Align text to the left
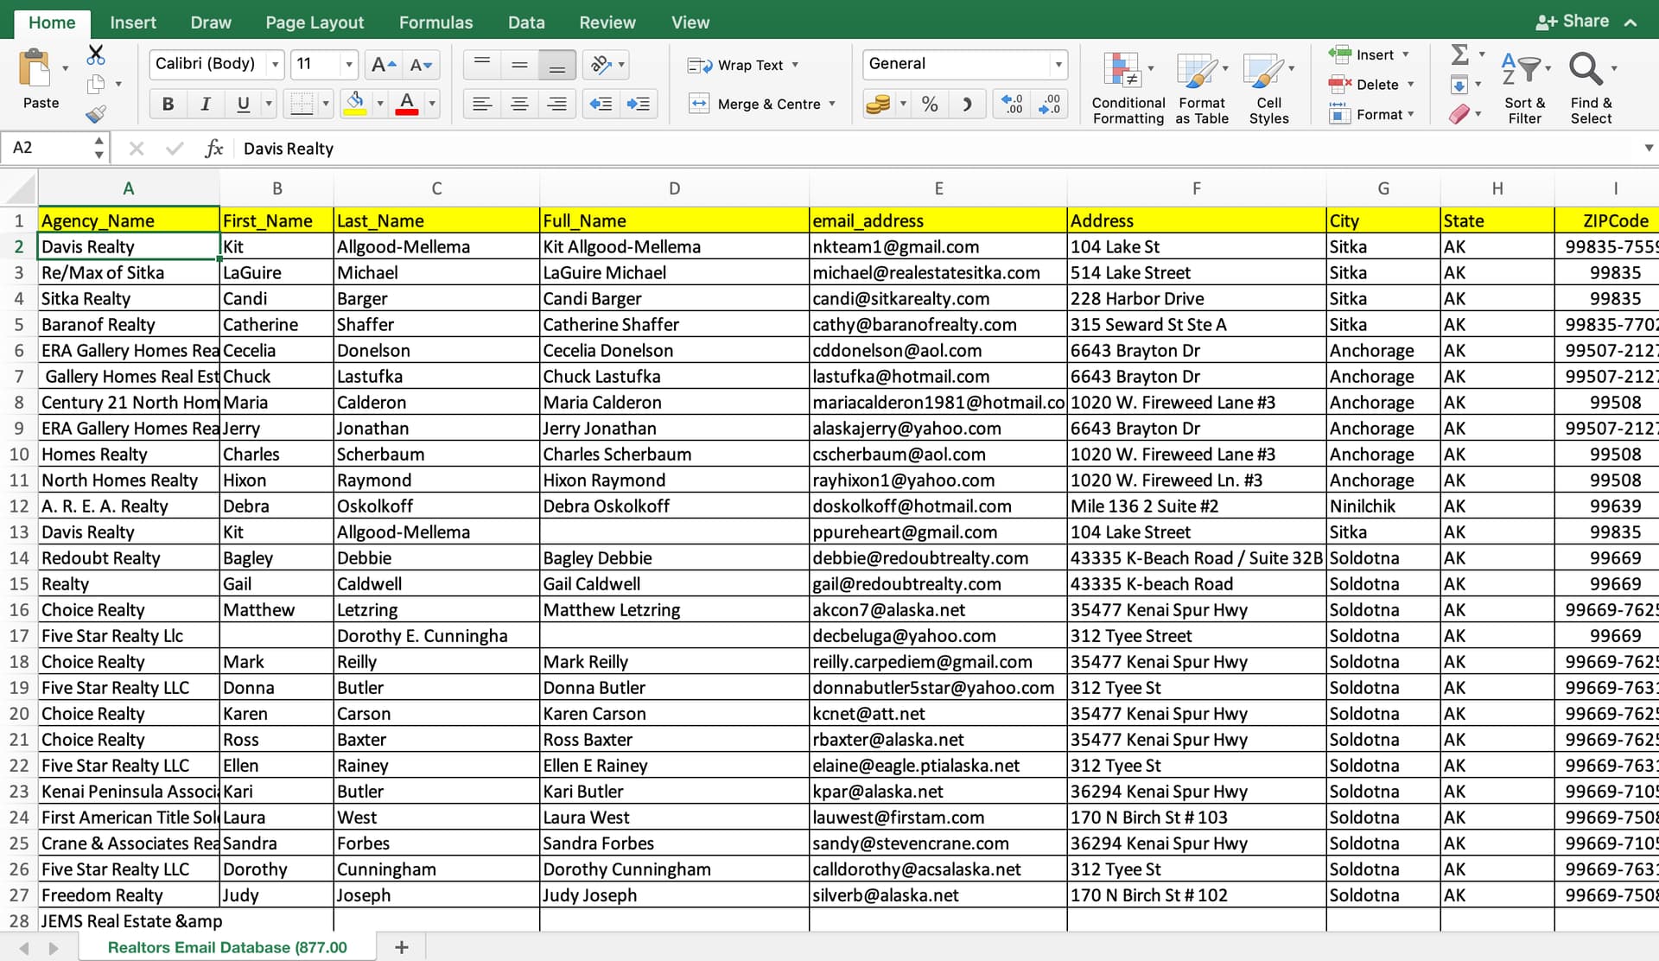The width and height of the screenshot is (1659, 961). tap(482, 105)
